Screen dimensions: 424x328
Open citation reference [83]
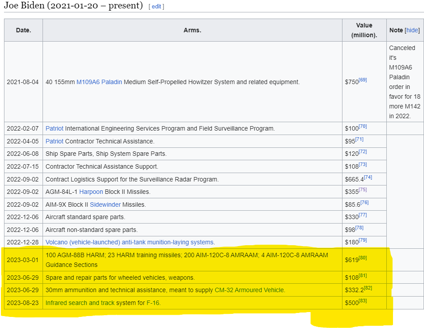pos(362,301)
